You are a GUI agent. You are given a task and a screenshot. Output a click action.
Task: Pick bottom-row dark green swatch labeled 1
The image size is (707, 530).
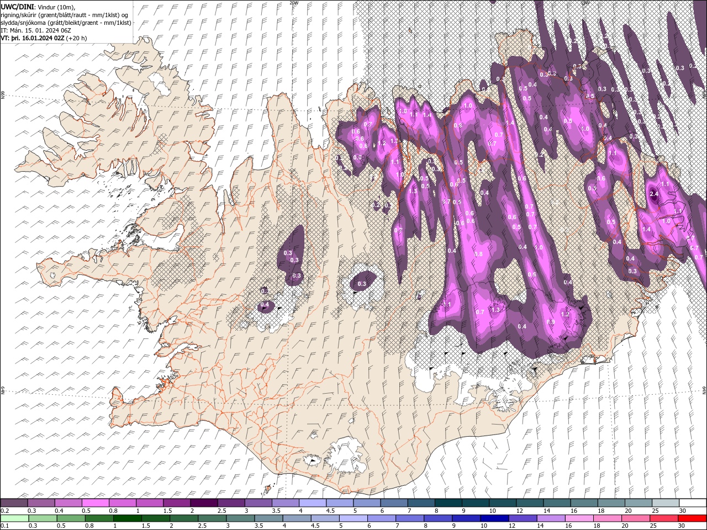(x=126, y=518)
